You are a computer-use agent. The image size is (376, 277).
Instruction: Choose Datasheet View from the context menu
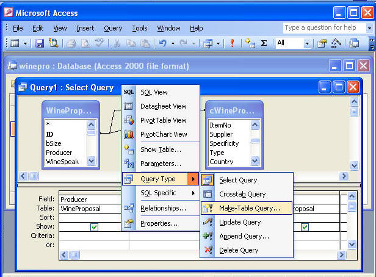161,106
